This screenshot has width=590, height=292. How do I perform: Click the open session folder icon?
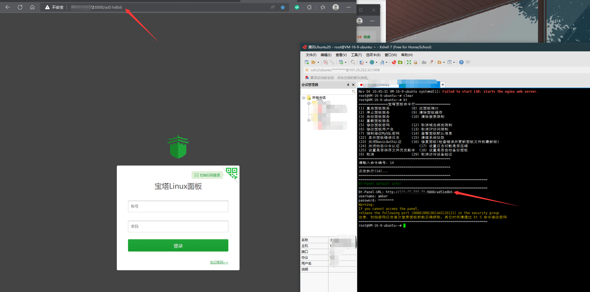[x=313, y=62]
